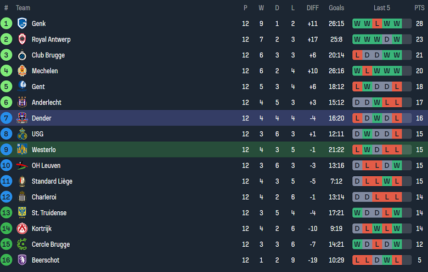This screenshot has height=272, width=428.
Task: Select the OH Leuven table row name
Action: point(46,165)
